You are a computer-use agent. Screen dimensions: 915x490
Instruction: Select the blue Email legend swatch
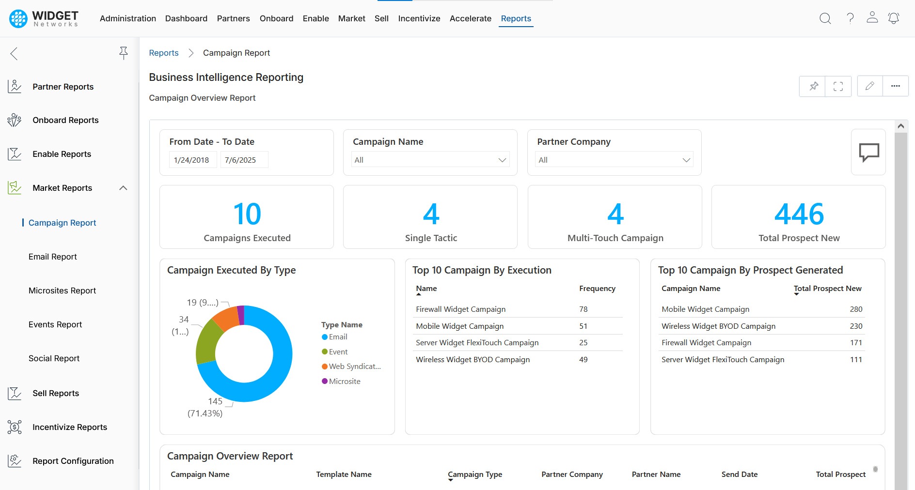click(325, 337)
